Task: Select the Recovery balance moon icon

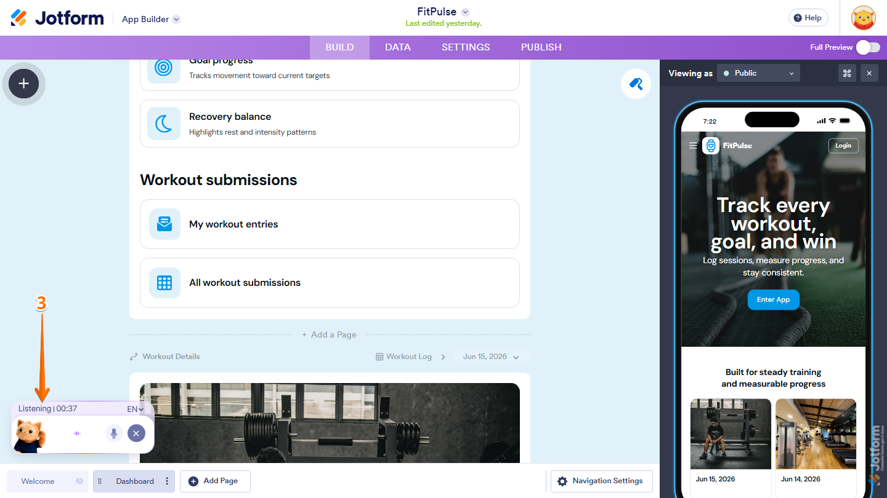Action: [x=163, y=124]
